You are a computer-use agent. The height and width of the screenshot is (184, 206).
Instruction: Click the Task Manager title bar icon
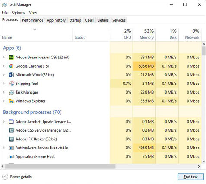4,5
